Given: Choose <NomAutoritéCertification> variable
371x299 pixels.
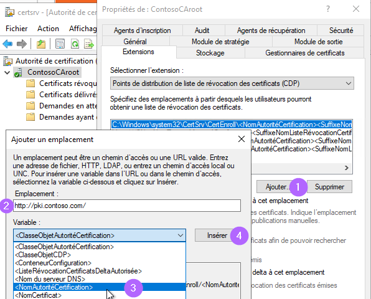Looking at the screenshot, I should coord(100,287).
